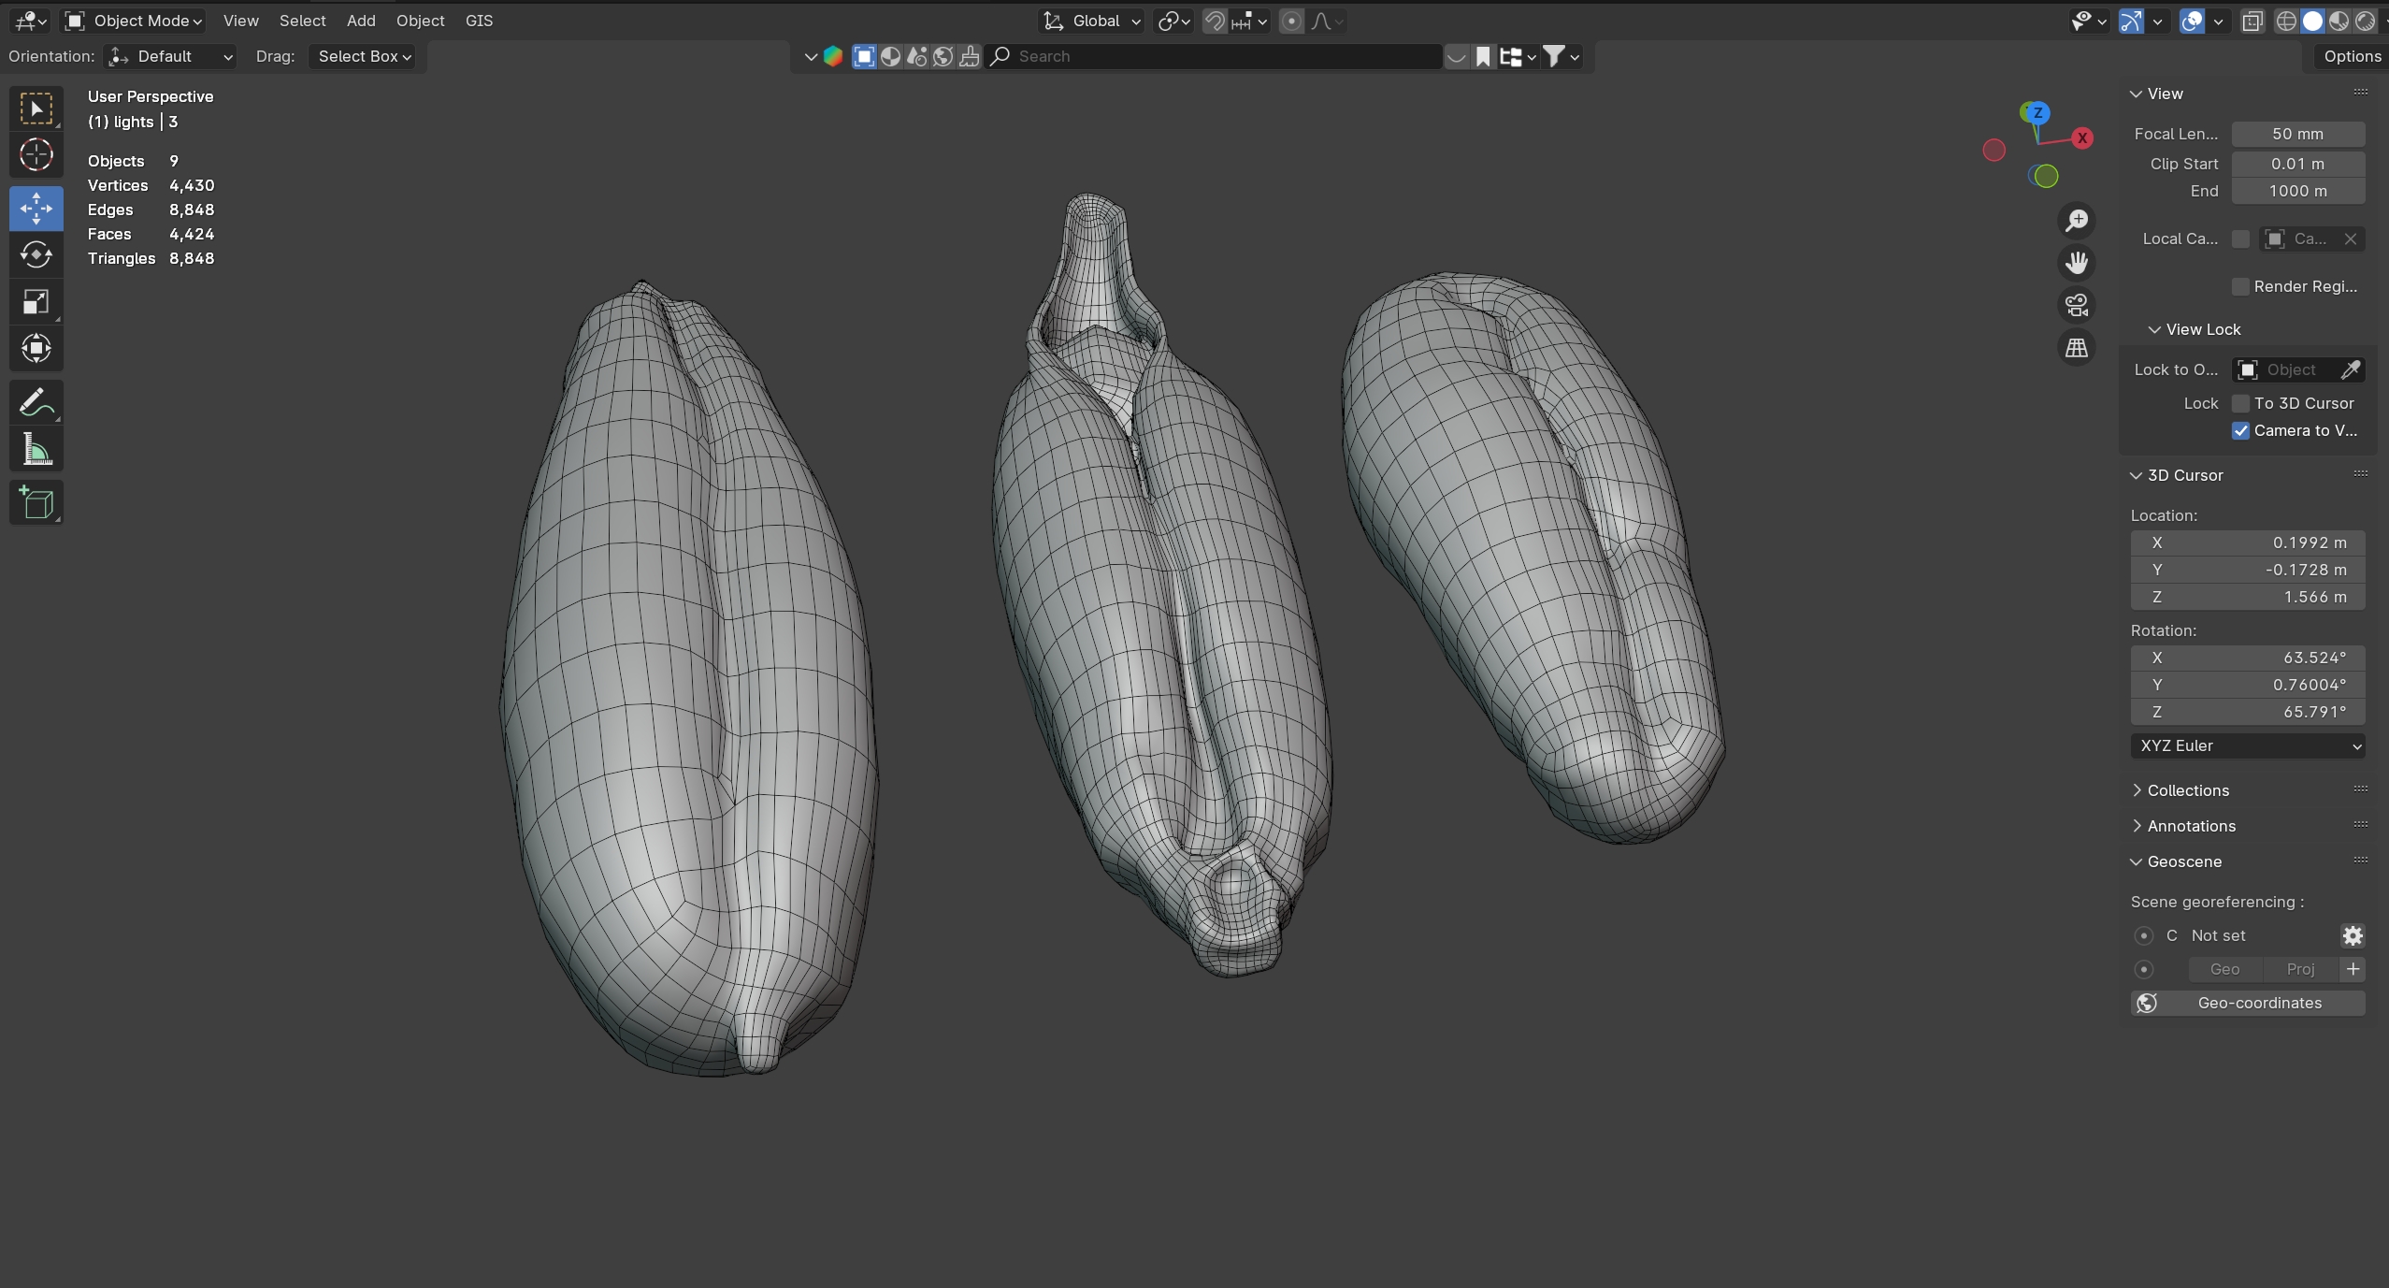
Task: Click the Options button
Action: click(x=2352, y=56)
